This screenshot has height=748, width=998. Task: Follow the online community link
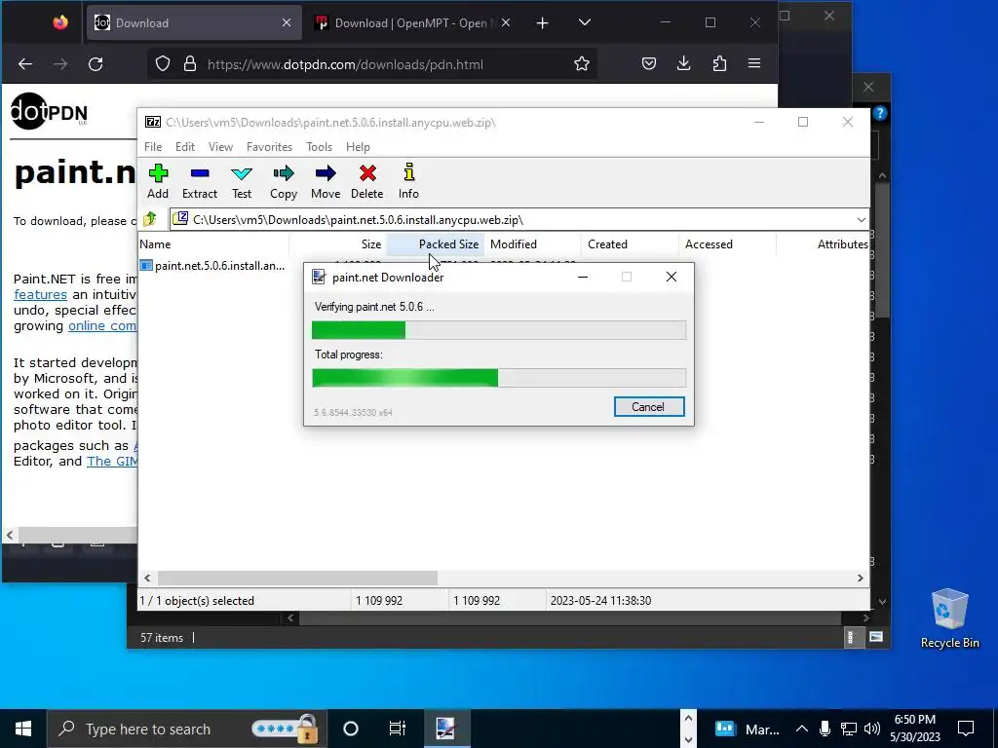coord(102,325)
